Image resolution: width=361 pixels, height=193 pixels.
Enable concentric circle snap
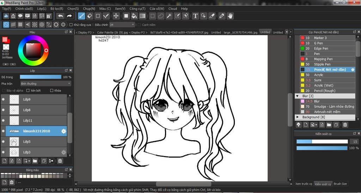click(x=42, y=25)
